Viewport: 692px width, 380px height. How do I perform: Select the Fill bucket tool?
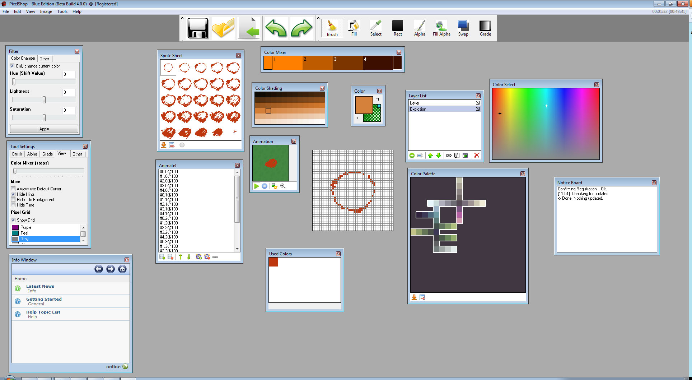click(354, 28)
